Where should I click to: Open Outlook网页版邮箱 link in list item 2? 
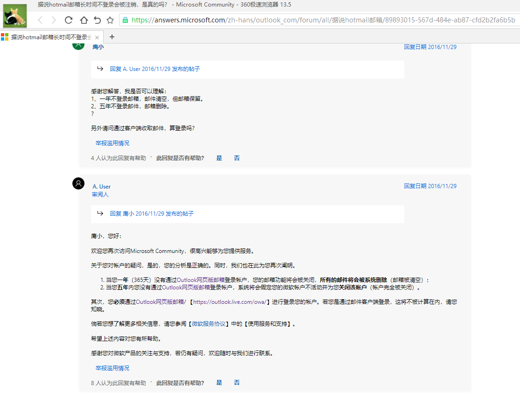click(186, 288)
